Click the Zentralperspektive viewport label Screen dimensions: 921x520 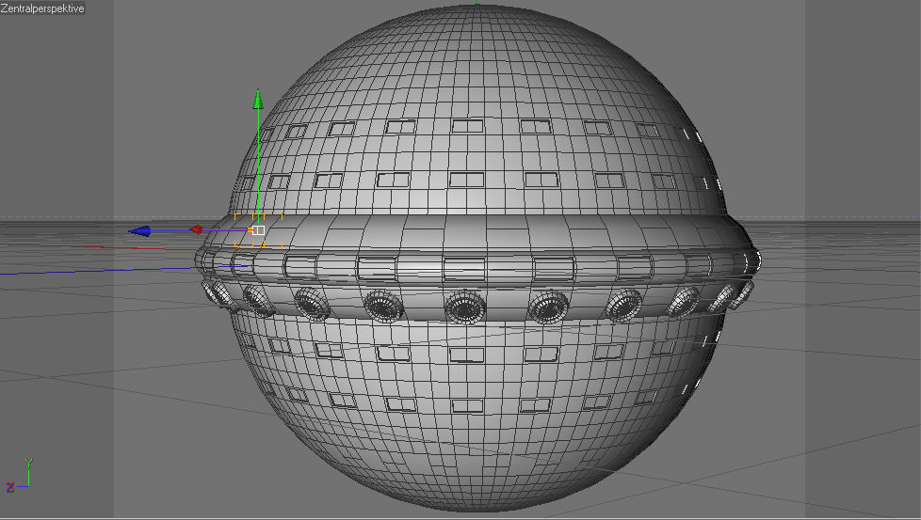(x=42, y=8)
